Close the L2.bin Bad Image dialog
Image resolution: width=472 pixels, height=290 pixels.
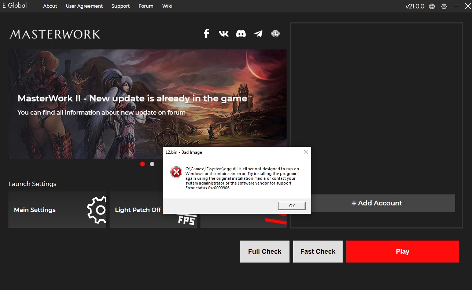[306, 152]
